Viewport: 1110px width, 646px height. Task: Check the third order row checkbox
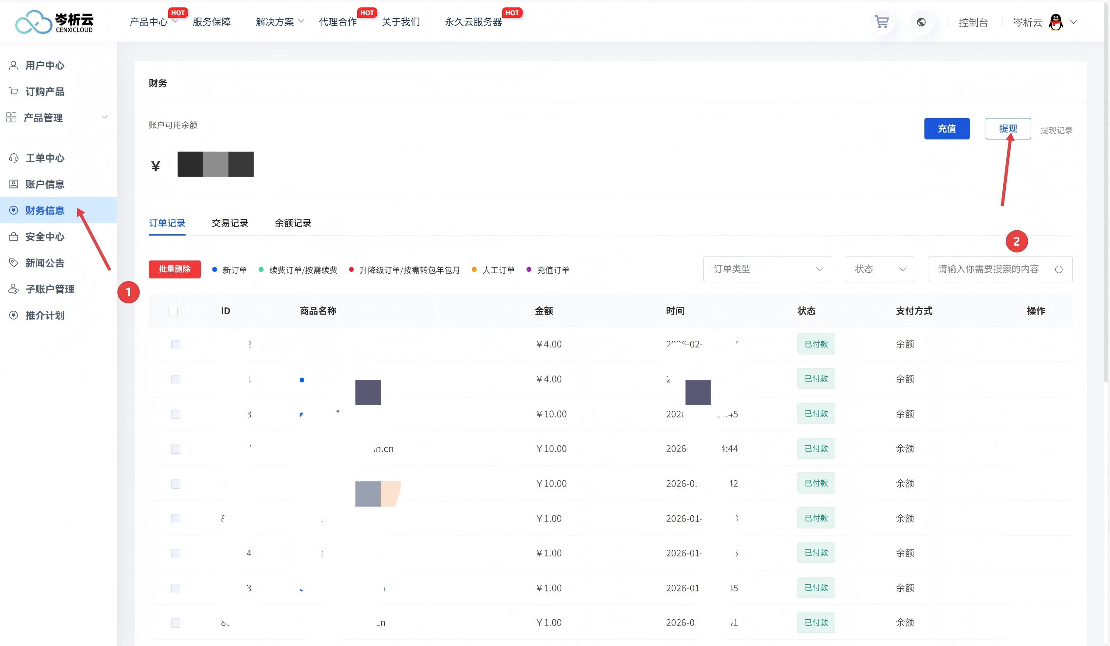click(x=176, y=414)
